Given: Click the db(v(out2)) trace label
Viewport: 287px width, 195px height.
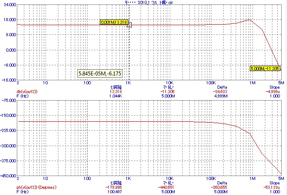Looking at the screenshot, I should tap(27, 91).
